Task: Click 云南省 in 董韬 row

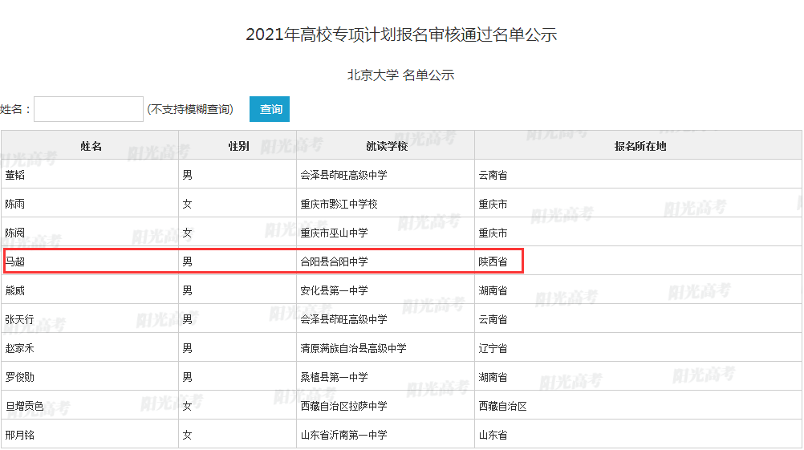Action: [493, 176]
